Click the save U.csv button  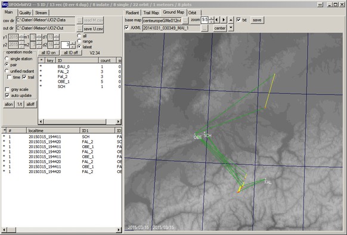point(94,29)
